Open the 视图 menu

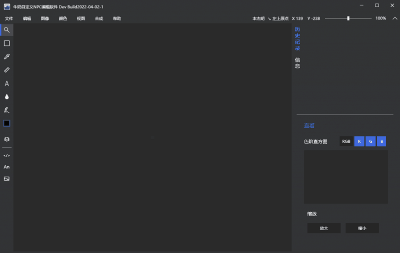tap(81, 18)
